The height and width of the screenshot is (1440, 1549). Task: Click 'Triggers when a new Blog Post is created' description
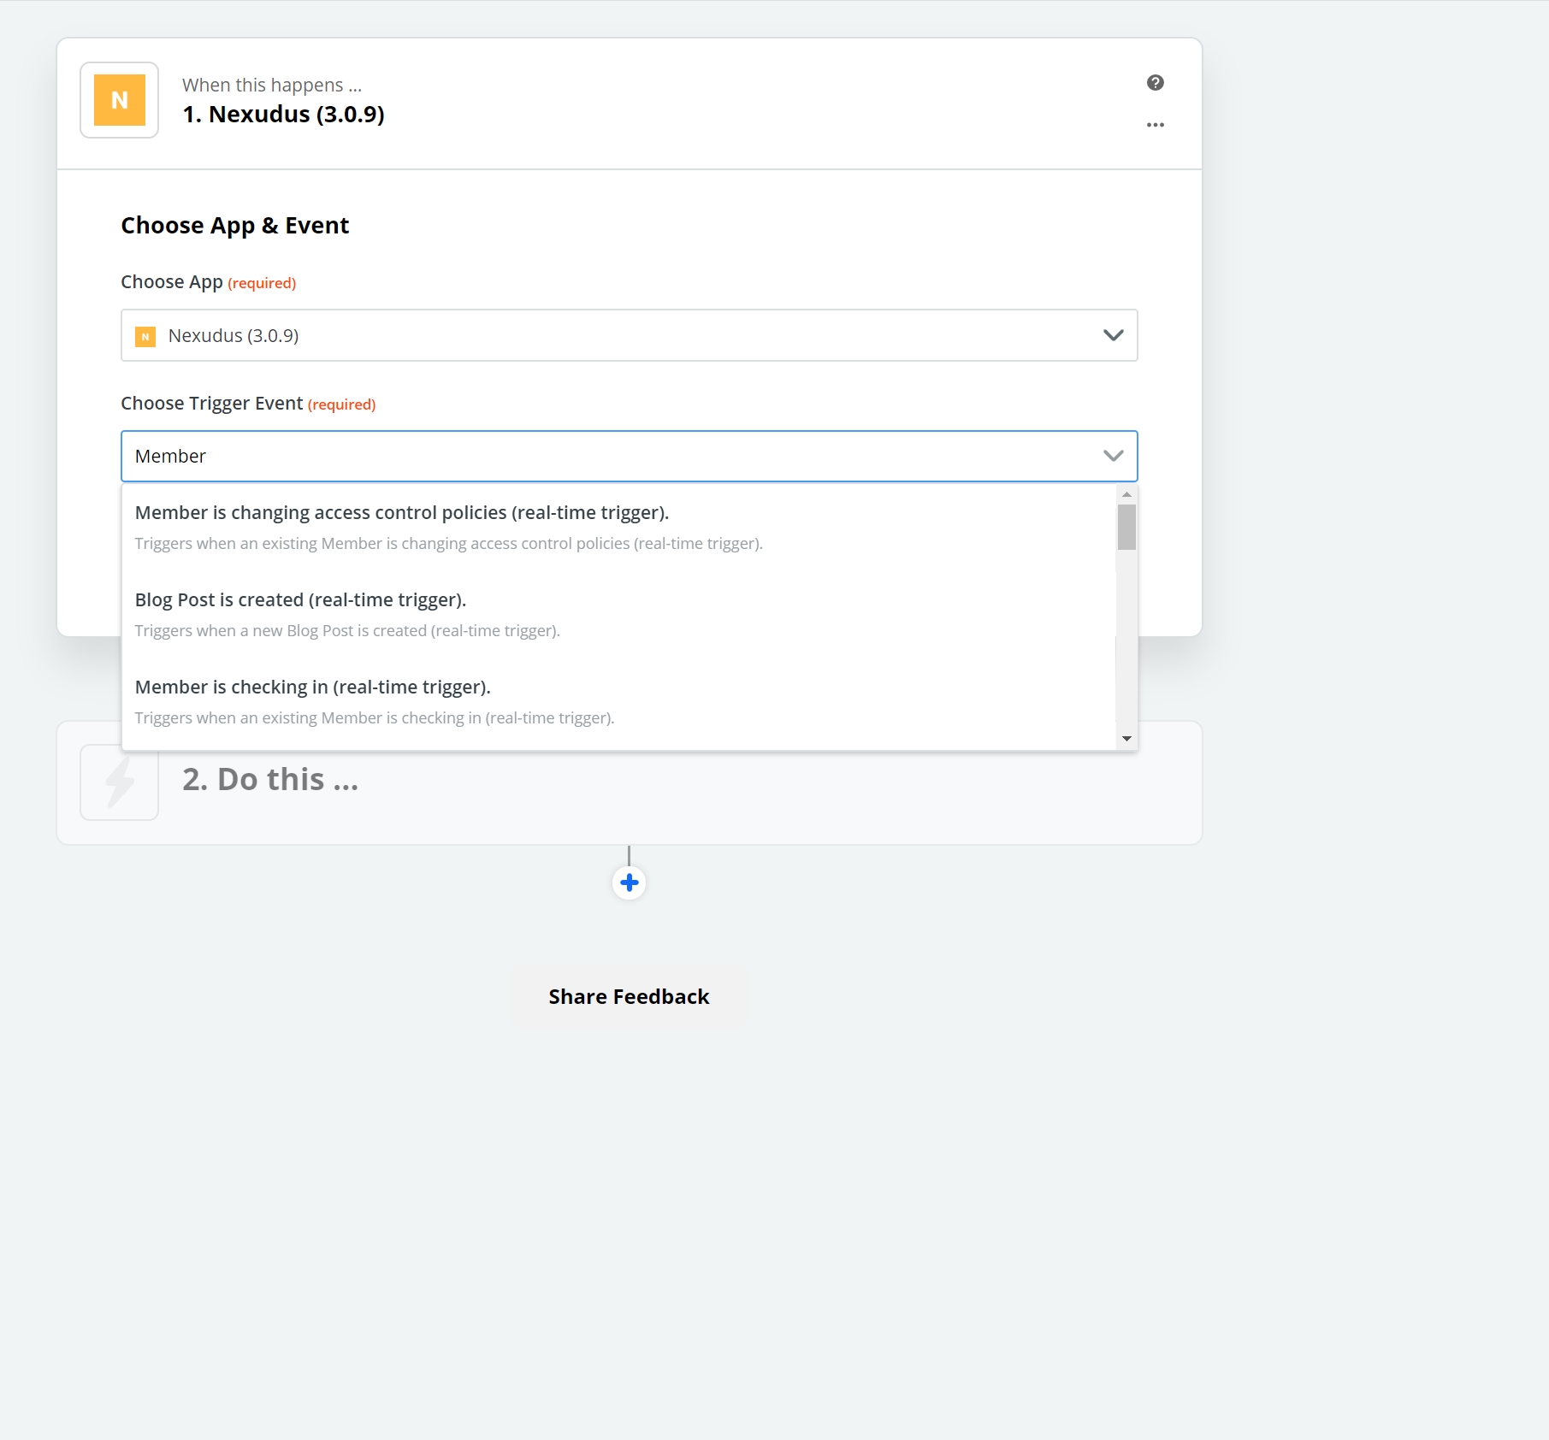pos(347,631)
